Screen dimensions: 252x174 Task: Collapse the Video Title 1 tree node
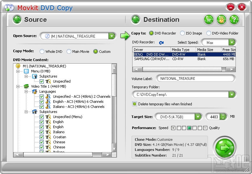(18, 86)
